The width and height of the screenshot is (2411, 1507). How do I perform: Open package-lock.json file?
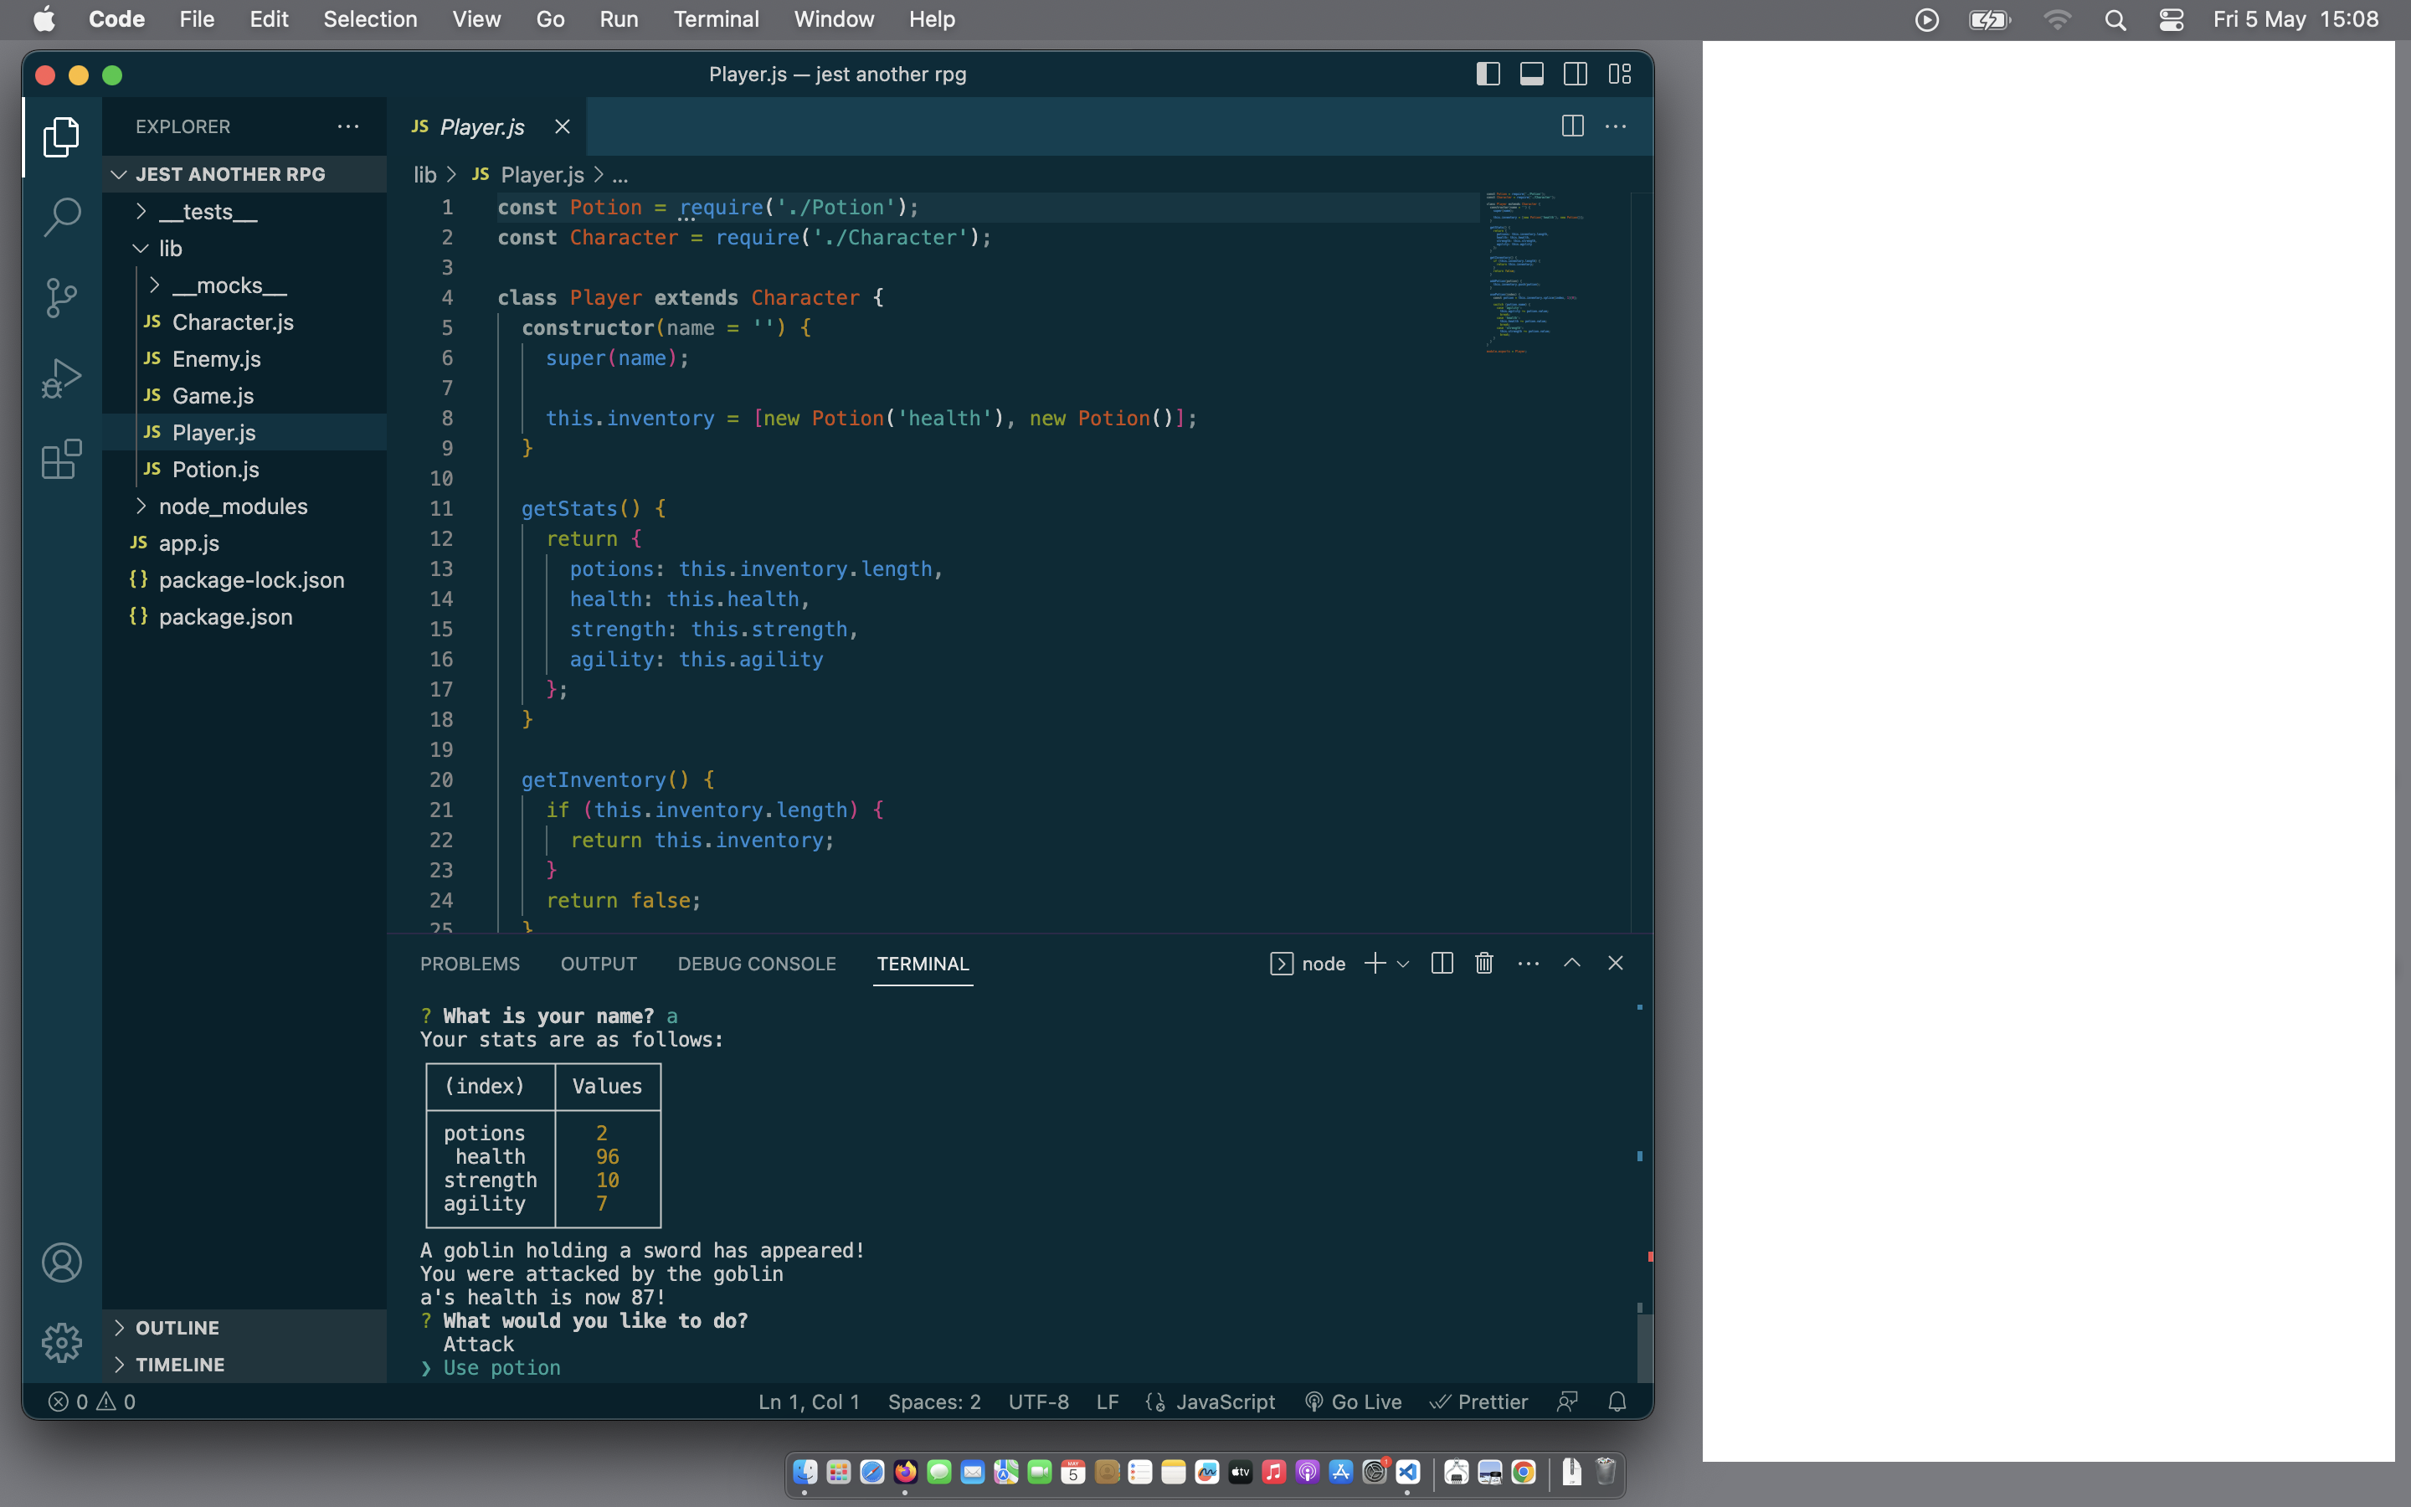pos(244,580)
